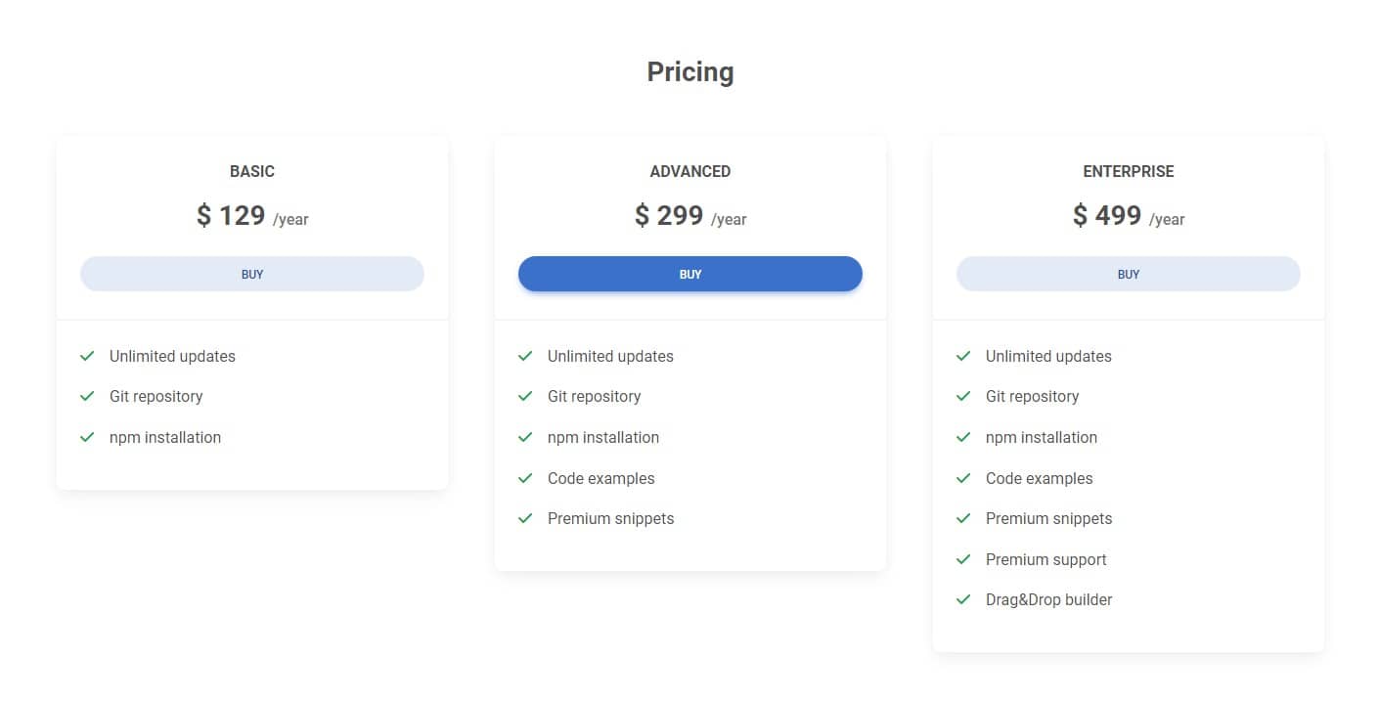
Task: Click the Advanced Premium snippets checkmark
Action: pyautogui.click(x=525, y=518)
